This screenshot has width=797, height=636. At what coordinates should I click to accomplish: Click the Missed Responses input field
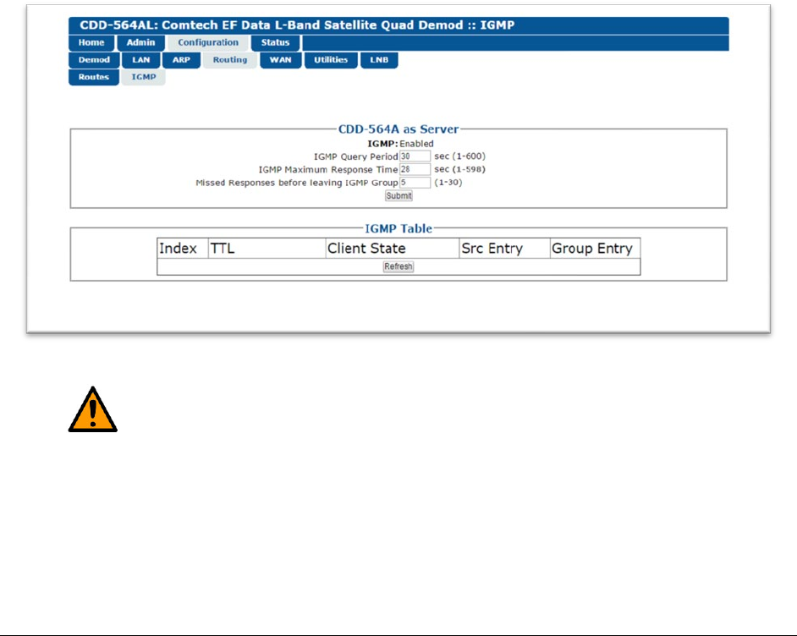415,182
